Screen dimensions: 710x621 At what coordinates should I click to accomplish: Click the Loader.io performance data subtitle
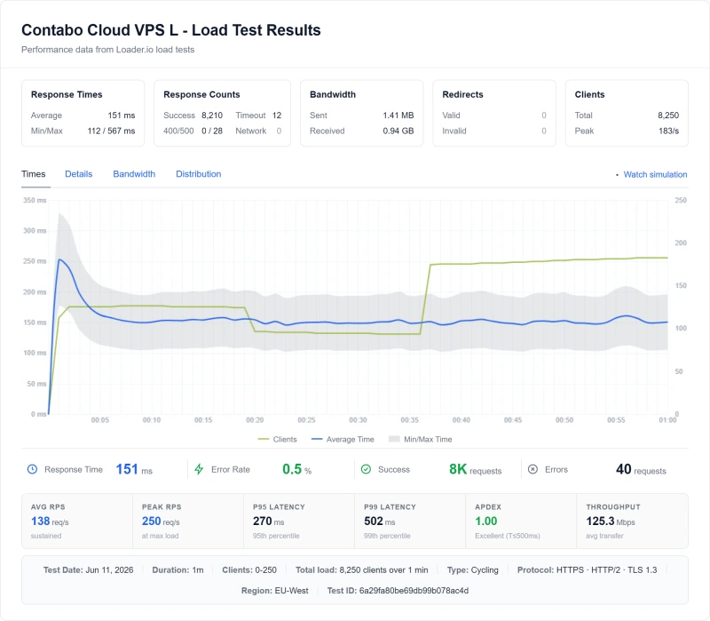tap(107, 50)
